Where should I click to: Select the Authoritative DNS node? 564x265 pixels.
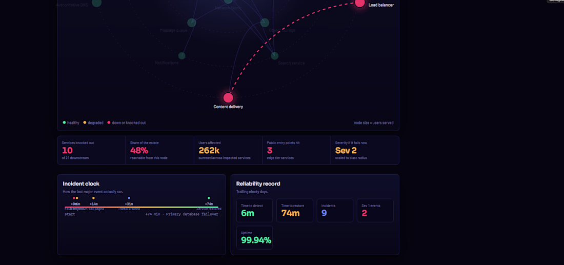(x=97, y=3)
